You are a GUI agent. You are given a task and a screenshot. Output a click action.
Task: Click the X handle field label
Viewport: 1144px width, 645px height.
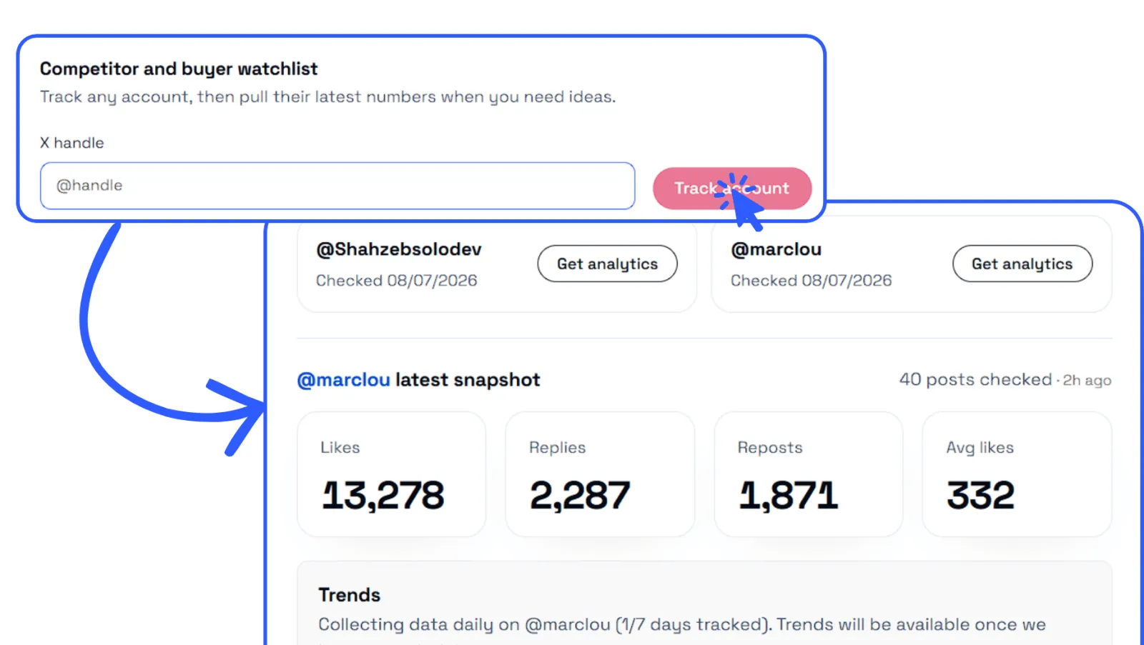[71, 143]
